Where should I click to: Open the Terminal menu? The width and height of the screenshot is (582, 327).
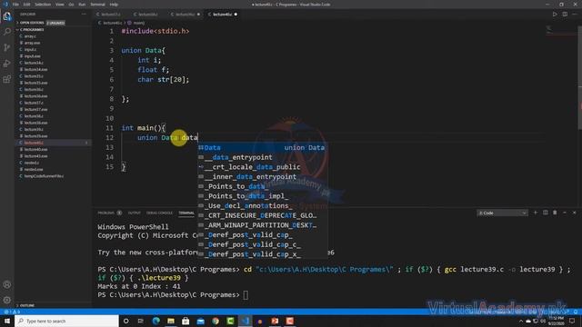pyautogui.click(x=97, y=5)
